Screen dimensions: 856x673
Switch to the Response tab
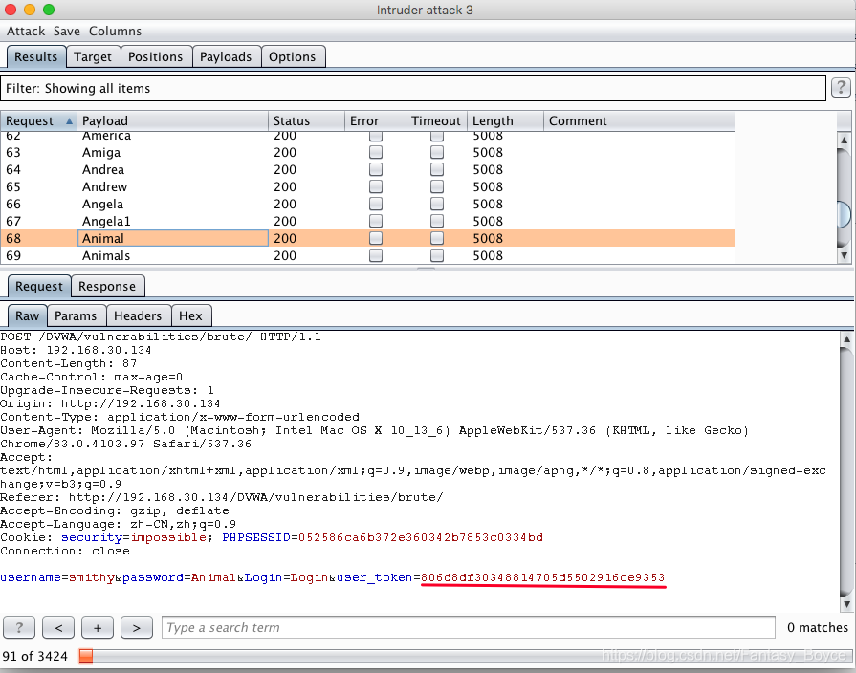click(107, 286)
